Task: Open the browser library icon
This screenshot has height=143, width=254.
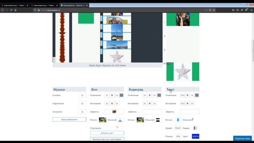Action: pyautogui.click(x=233, y=10)
